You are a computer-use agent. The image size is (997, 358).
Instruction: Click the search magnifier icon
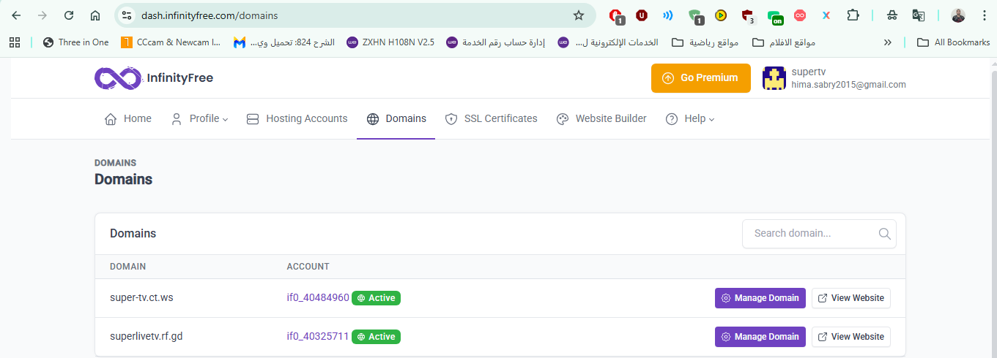[884, 234]
